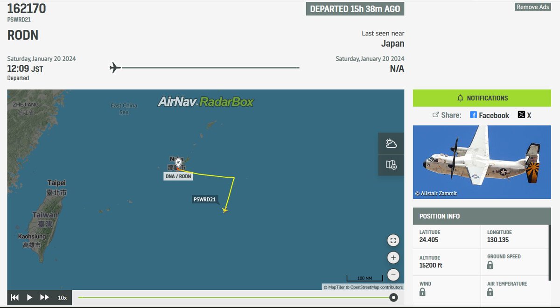Open the aircraft photo thumbnail

[x=483, y=162]
